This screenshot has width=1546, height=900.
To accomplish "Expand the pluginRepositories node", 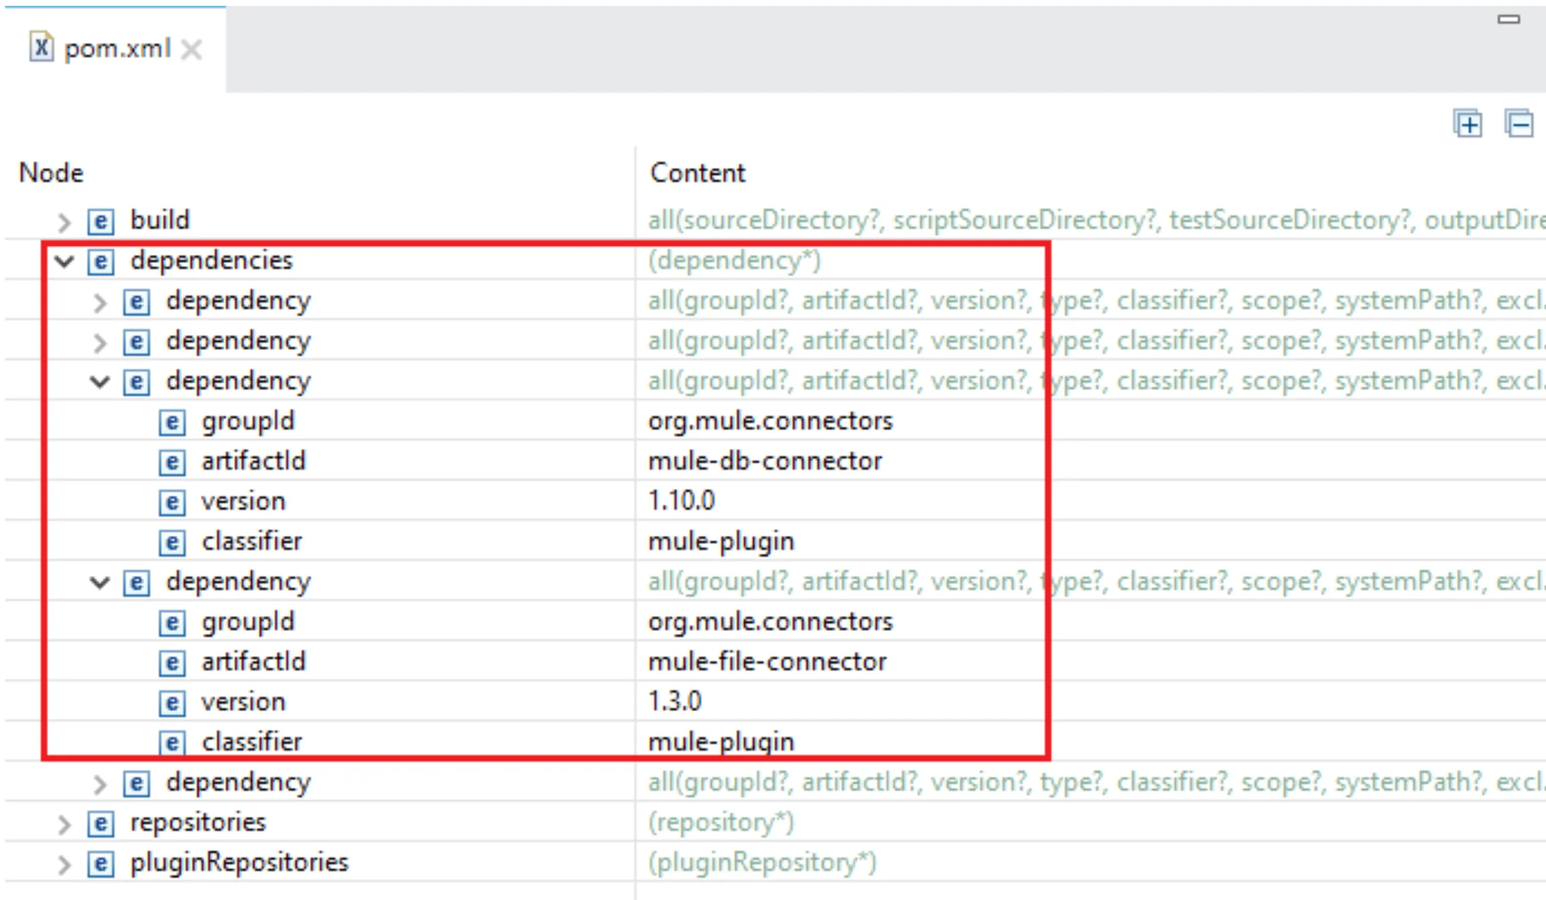I will [x=64, y=864].
